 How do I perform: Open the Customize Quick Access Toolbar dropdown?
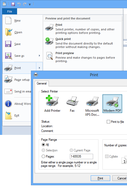(30, 5)
